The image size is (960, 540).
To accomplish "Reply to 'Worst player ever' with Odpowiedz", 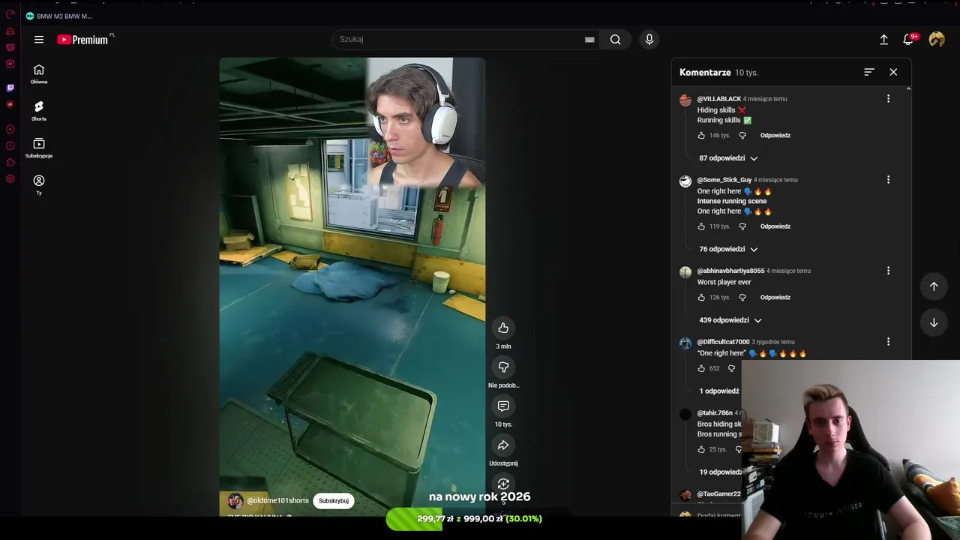I will pos(775,298).
